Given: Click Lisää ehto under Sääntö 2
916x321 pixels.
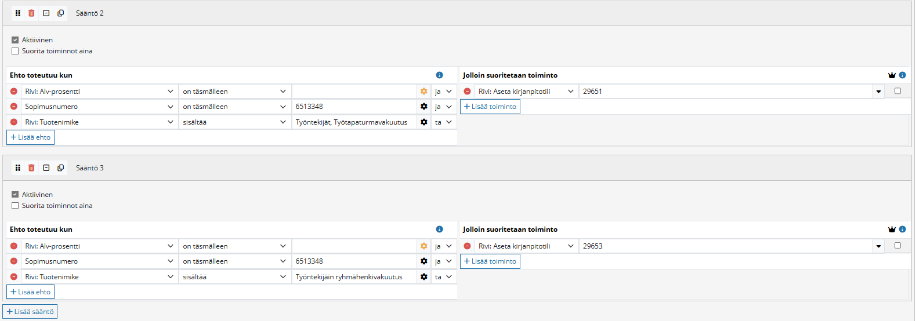Looking at the screenshot, I should pos(31,137).
